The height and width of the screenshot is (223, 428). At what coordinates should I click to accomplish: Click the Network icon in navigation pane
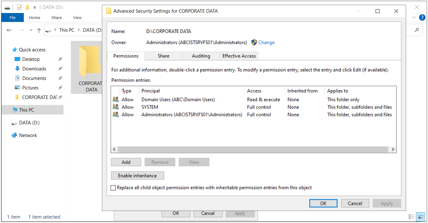(14, 135)
